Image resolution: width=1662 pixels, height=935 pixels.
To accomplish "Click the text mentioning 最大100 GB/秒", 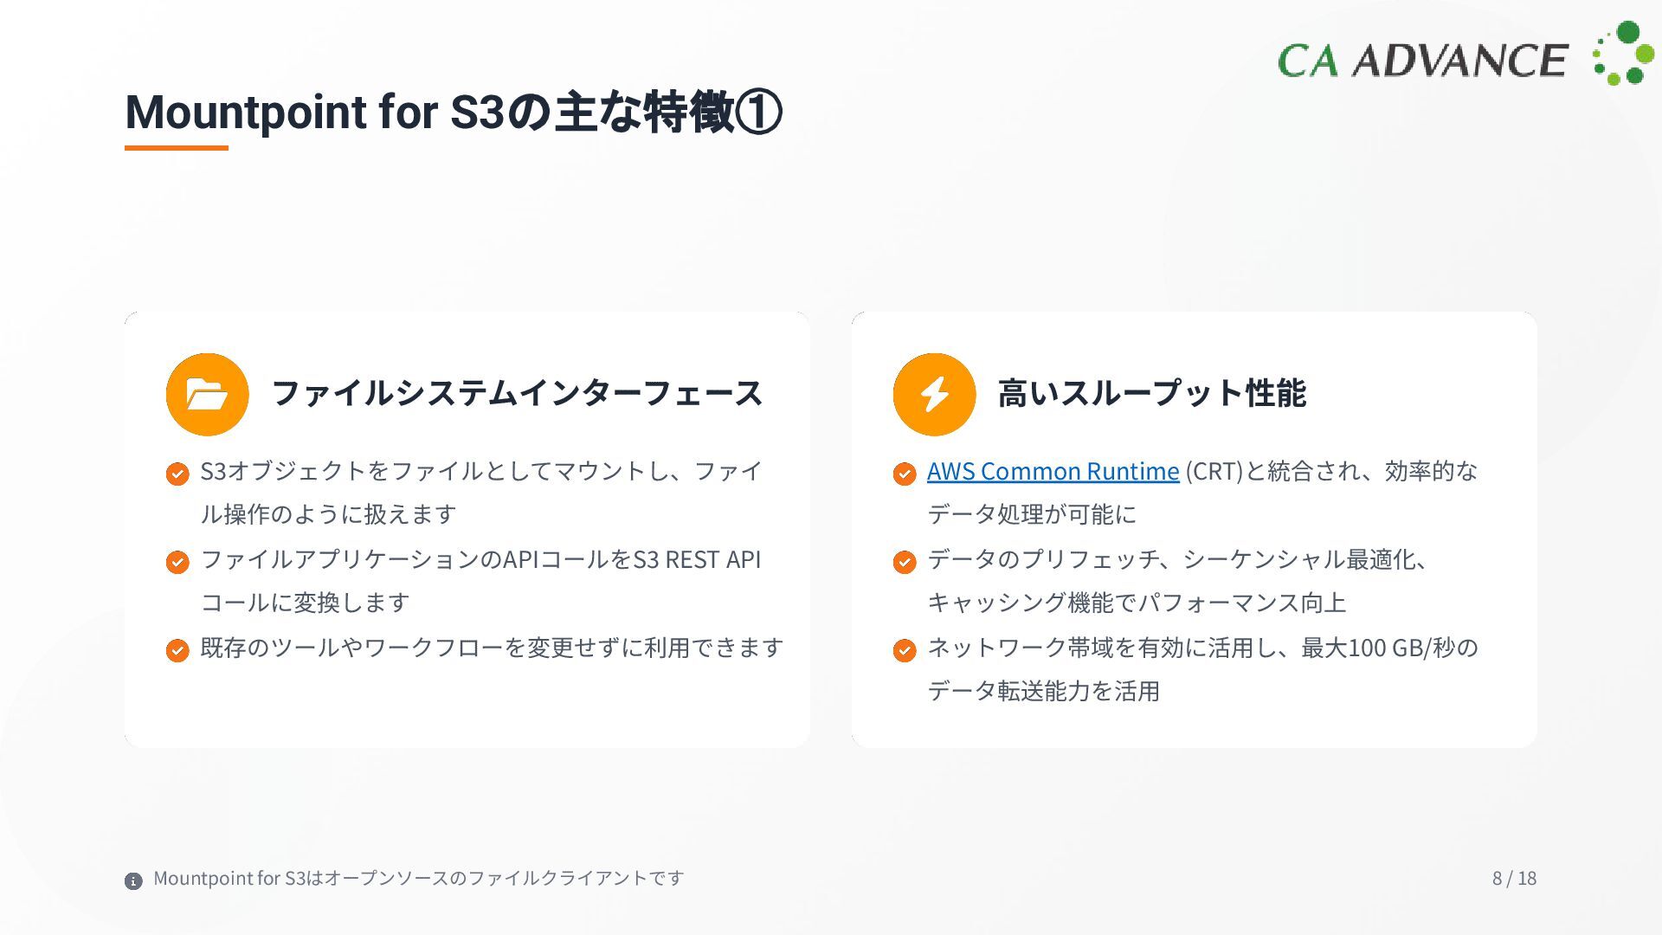I will (1202, 648).
